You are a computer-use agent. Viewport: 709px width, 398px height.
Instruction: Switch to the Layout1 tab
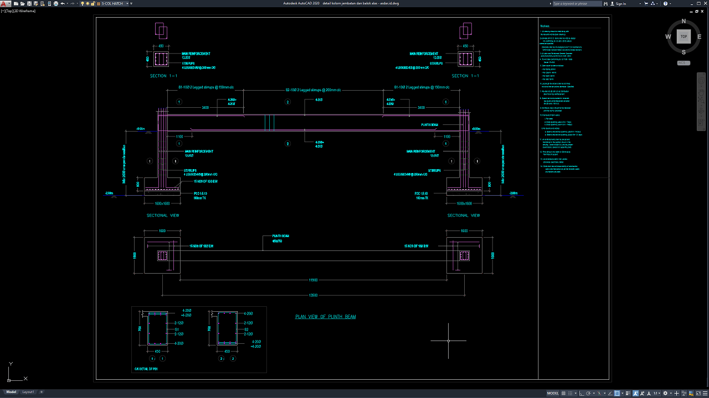tap(28, 392)
